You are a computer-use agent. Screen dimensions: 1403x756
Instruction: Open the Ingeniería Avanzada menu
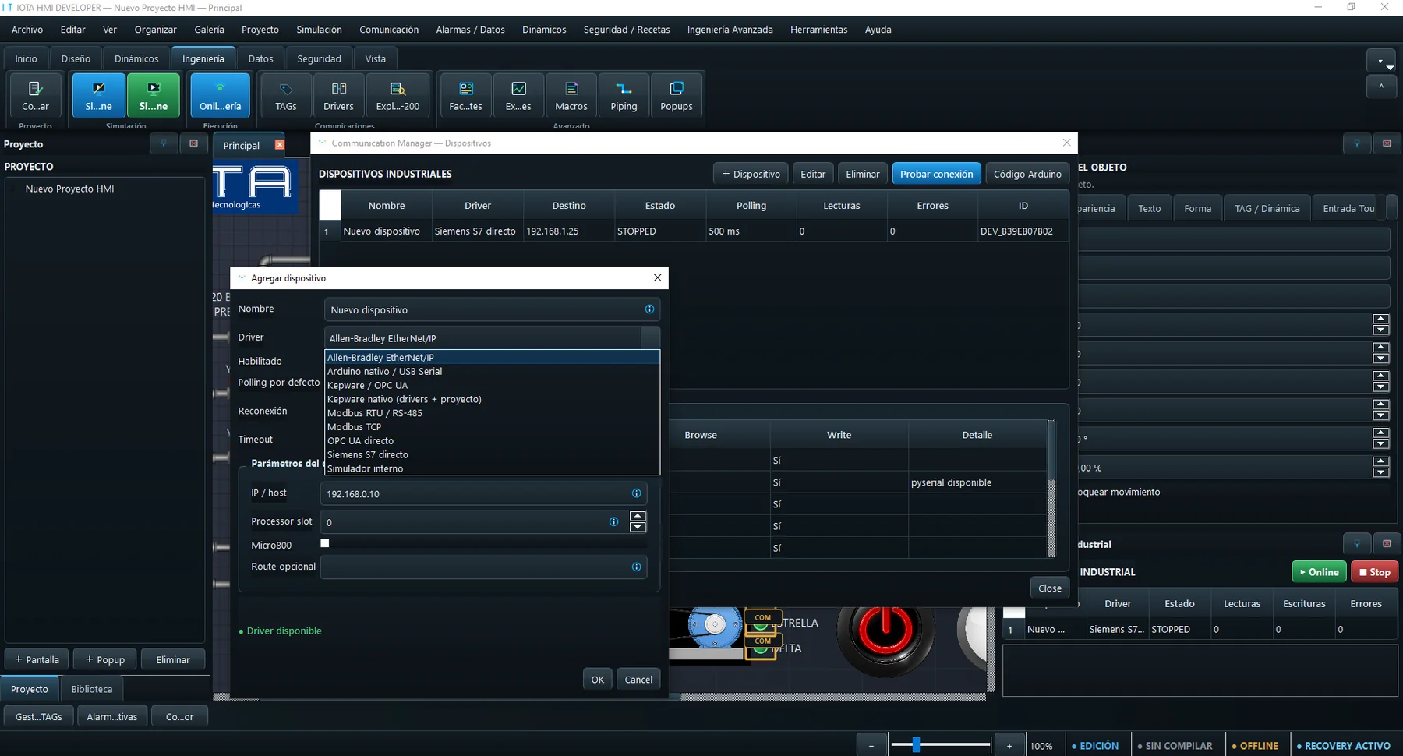click(730, 30)
